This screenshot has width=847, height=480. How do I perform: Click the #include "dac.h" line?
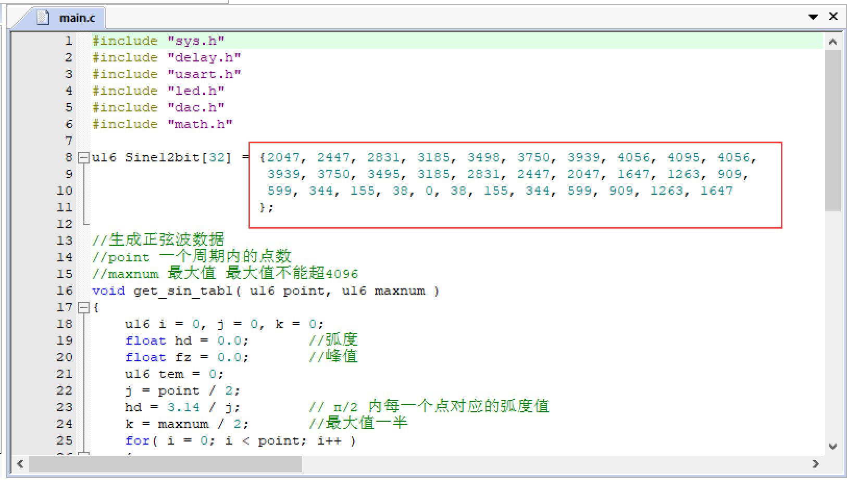(x=158, y=107)
